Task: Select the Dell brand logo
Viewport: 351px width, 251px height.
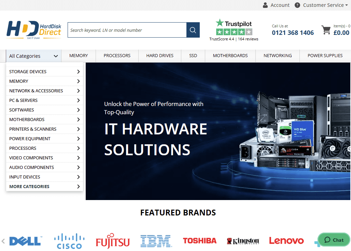Action: coord(25,240)
